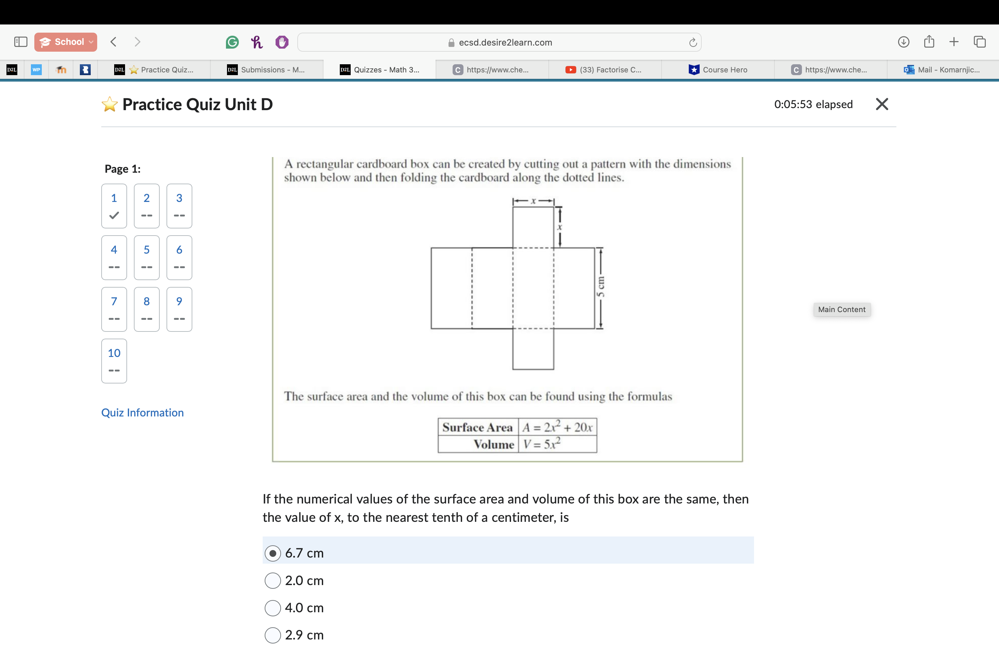Show the tab overview
The width and height of the screenshot is (999, 650).
pyautogui.click(x=980, y=41)
